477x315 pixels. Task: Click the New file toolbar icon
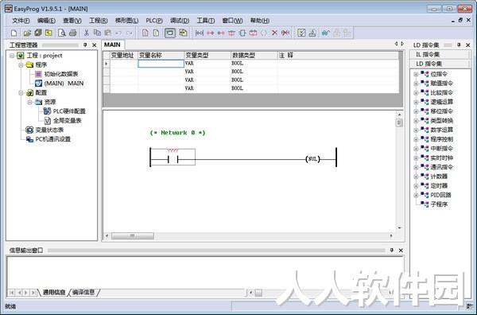(x=14, y=33)
